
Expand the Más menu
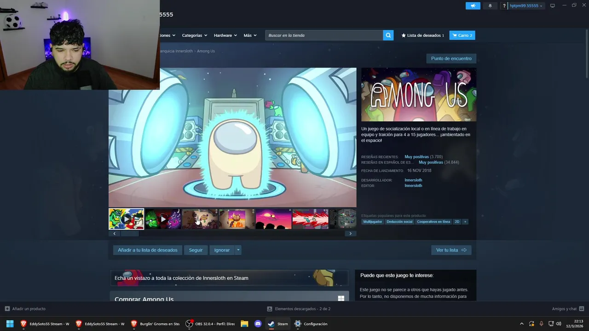(x=250, y=35)
